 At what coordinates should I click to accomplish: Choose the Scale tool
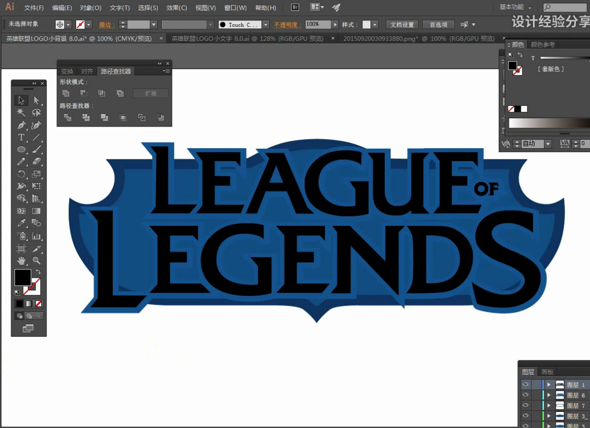click(36, 174)
